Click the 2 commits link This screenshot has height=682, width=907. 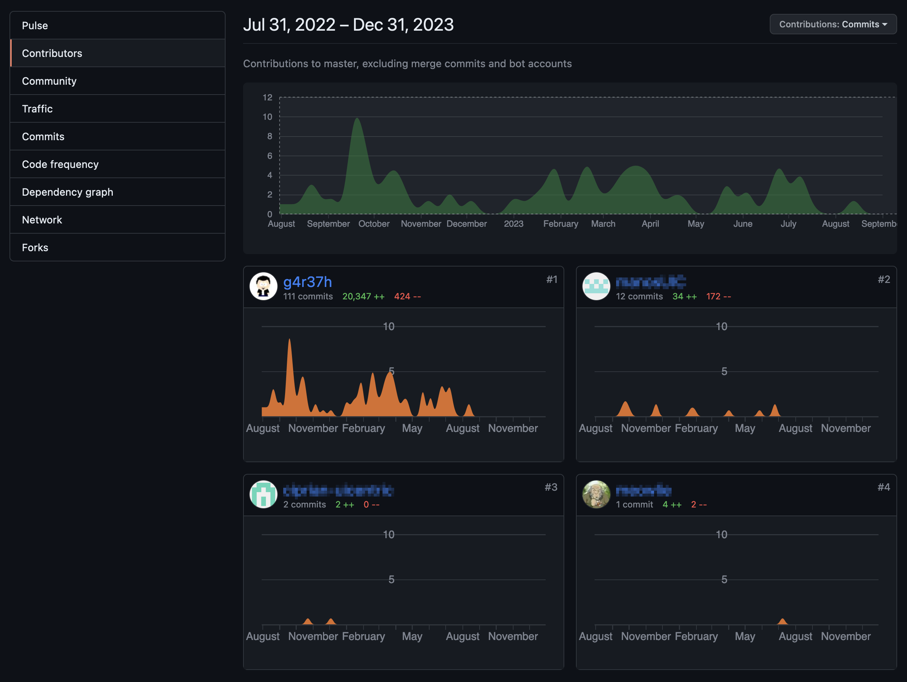click(x=304, y=504)
